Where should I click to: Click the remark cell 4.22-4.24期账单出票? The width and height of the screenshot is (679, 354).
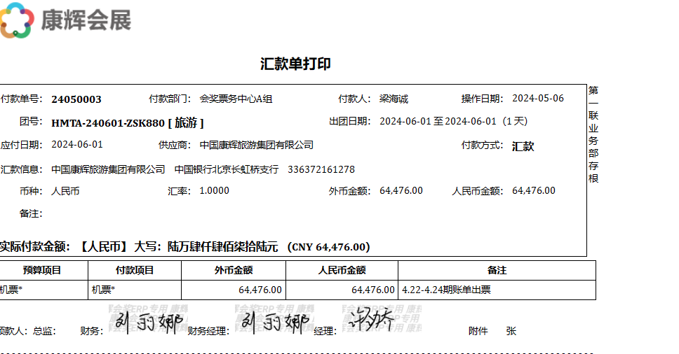[446, 290]
